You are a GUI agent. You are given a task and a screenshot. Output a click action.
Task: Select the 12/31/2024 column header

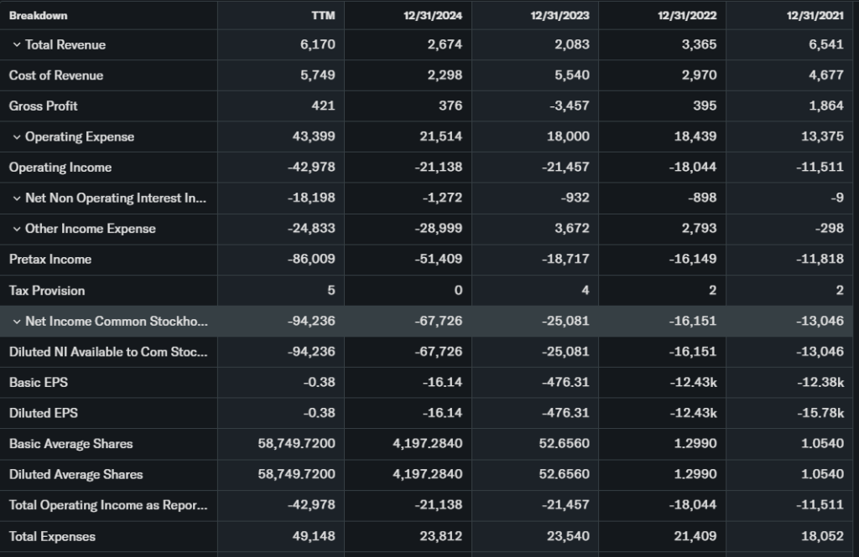[435, 15]
